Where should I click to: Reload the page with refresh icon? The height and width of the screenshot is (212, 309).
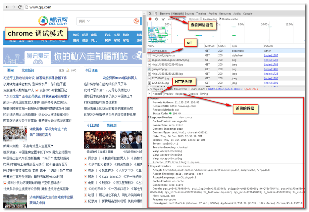(x=20, y=7)
